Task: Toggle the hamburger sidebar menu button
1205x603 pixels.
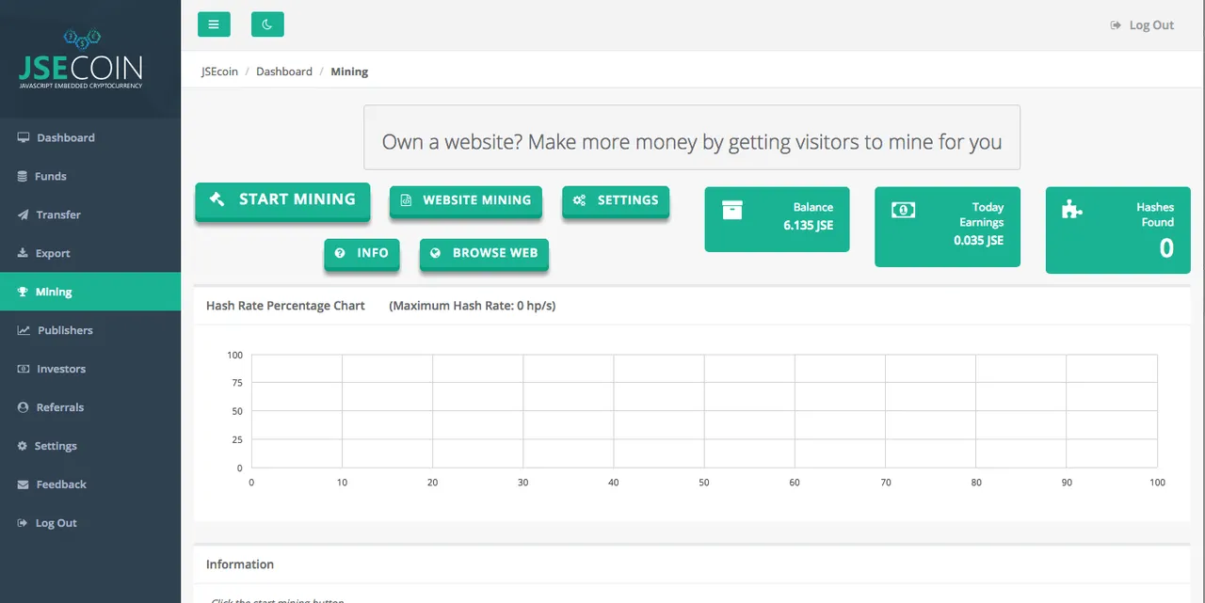Action: point(214,24)
